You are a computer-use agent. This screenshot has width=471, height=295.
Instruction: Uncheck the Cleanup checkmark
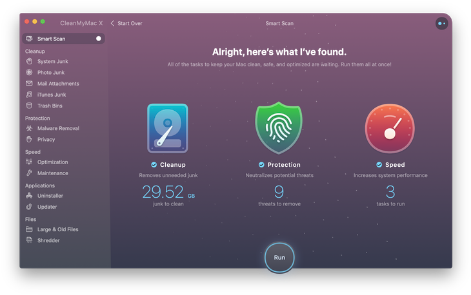tap(154, 165)
